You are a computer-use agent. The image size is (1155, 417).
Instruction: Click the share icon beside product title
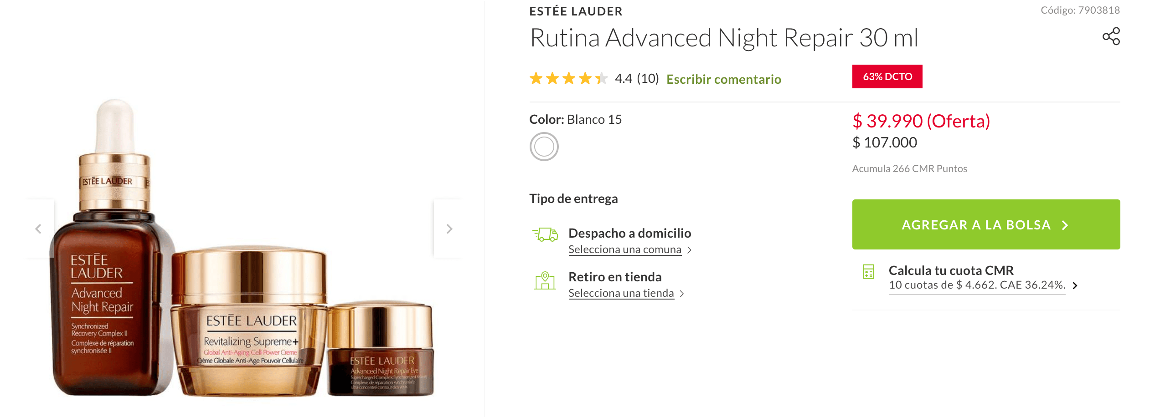click(1111, 36)
